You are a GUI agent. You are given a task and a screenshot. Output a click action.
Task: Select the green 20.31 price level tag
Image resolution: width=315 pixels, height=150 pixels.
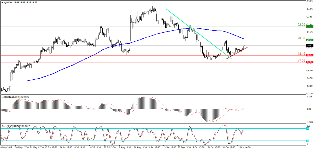[x=309, y=40]
